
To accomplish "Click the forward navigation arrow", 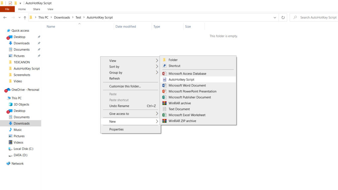I will click(13, 17).
